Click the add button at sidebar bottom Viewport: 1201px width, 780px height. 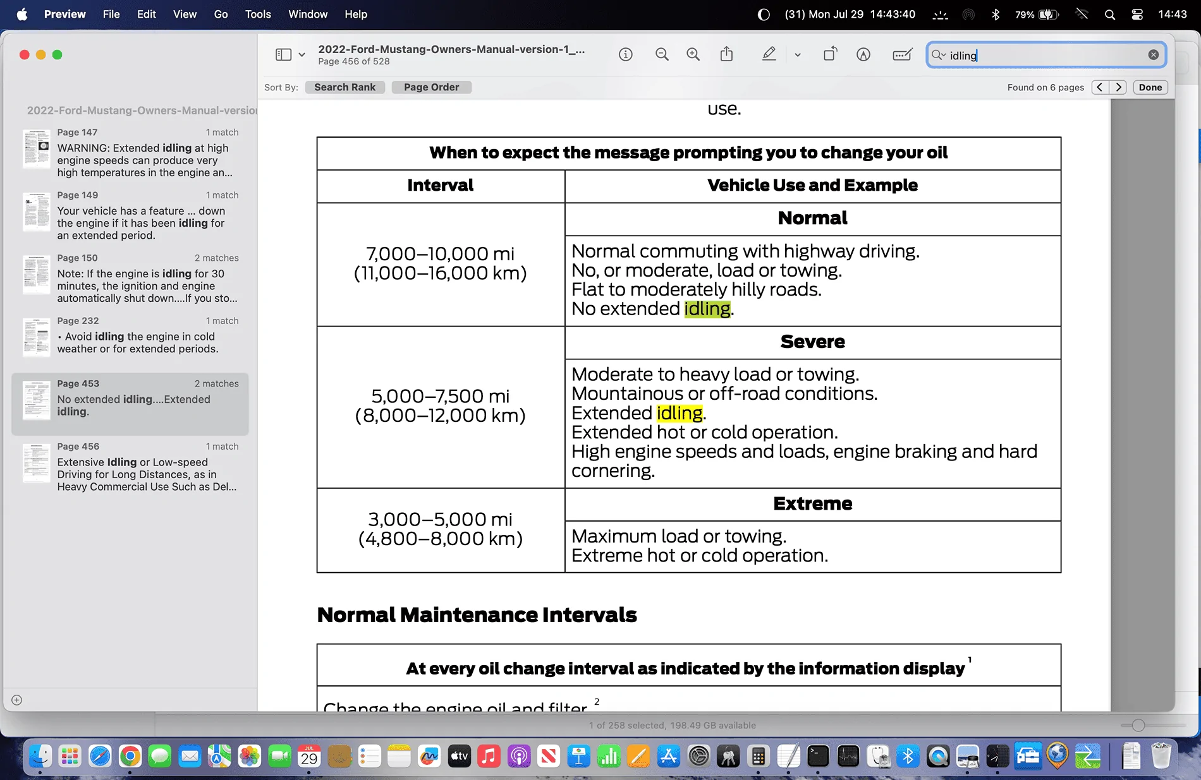[x=17, y=700]
